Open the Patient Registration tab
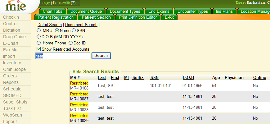The image size is (270, 124). point(56,17)
